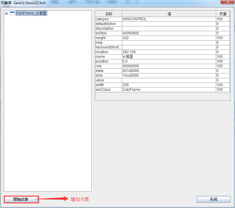Click the 权重 column header
Image resolution: width=235 pixels, height=208 pixels.
(x=223, y=14)
